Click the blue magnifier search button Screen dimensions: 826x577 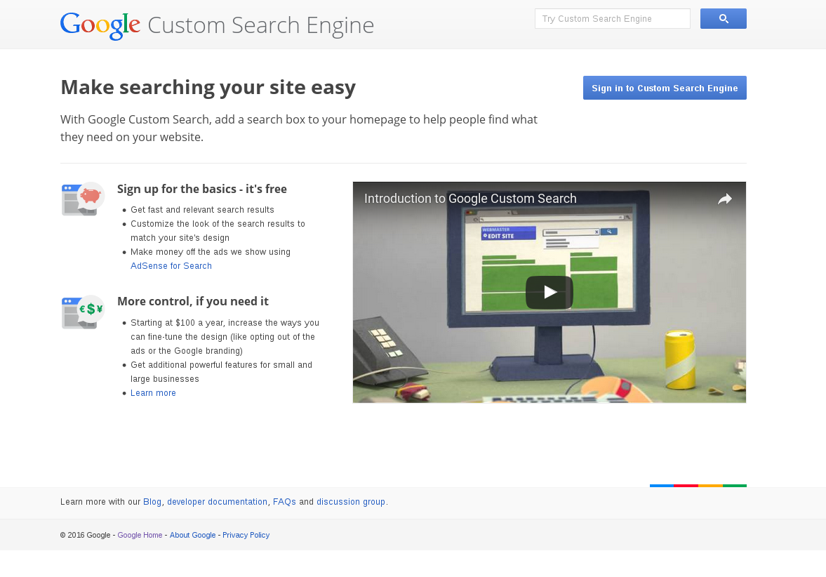[723, 19]
